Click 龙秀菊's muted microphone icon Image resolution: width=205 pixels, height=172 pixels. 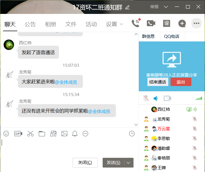195,119
